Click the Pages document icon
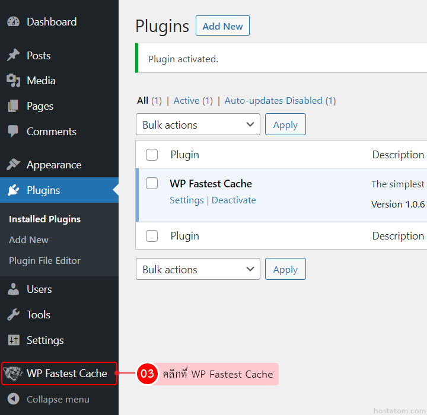This screenshot has width=427, height=415. [13, 106]
